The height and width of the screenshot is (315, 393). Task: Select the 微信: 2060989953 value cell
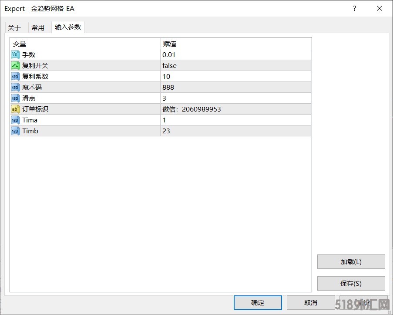[x=235, y=109]
